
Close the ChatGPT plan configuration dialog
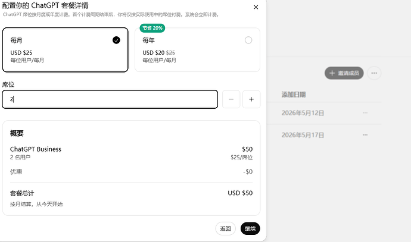(256, 7)
